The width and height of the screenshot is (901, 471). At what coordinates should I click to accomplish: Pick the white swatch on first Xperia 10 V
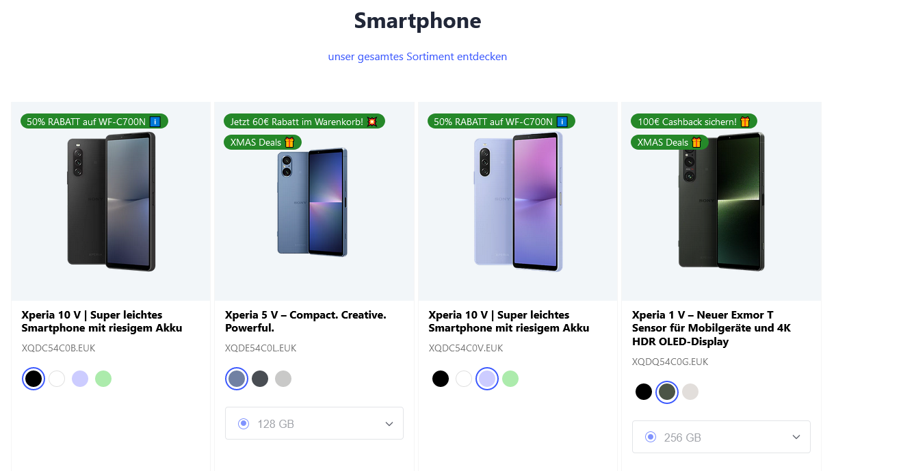point(57,379)
